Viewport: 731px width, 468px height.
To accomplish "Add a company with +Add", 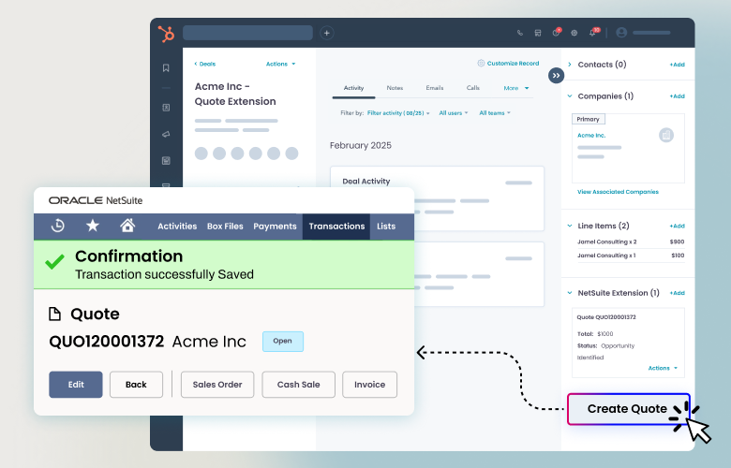I will (678, 96).
